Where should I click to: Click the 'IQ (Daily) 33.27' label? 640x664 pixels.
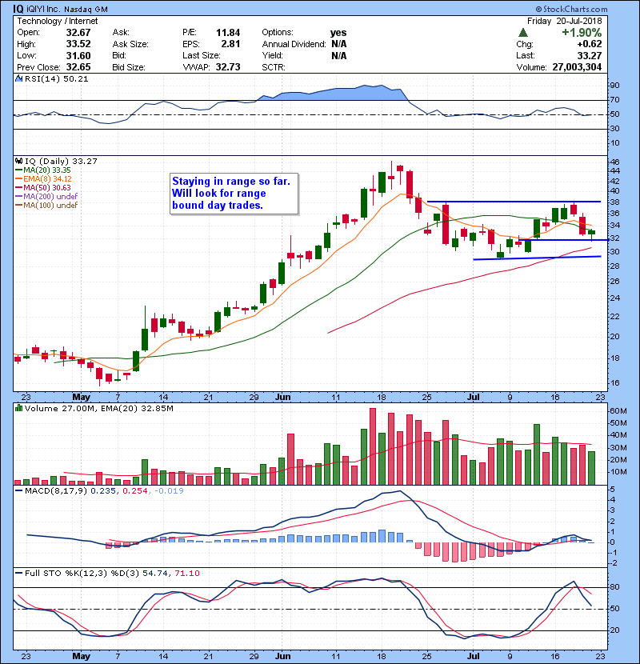pyautogui.click(x=61, y=162)
